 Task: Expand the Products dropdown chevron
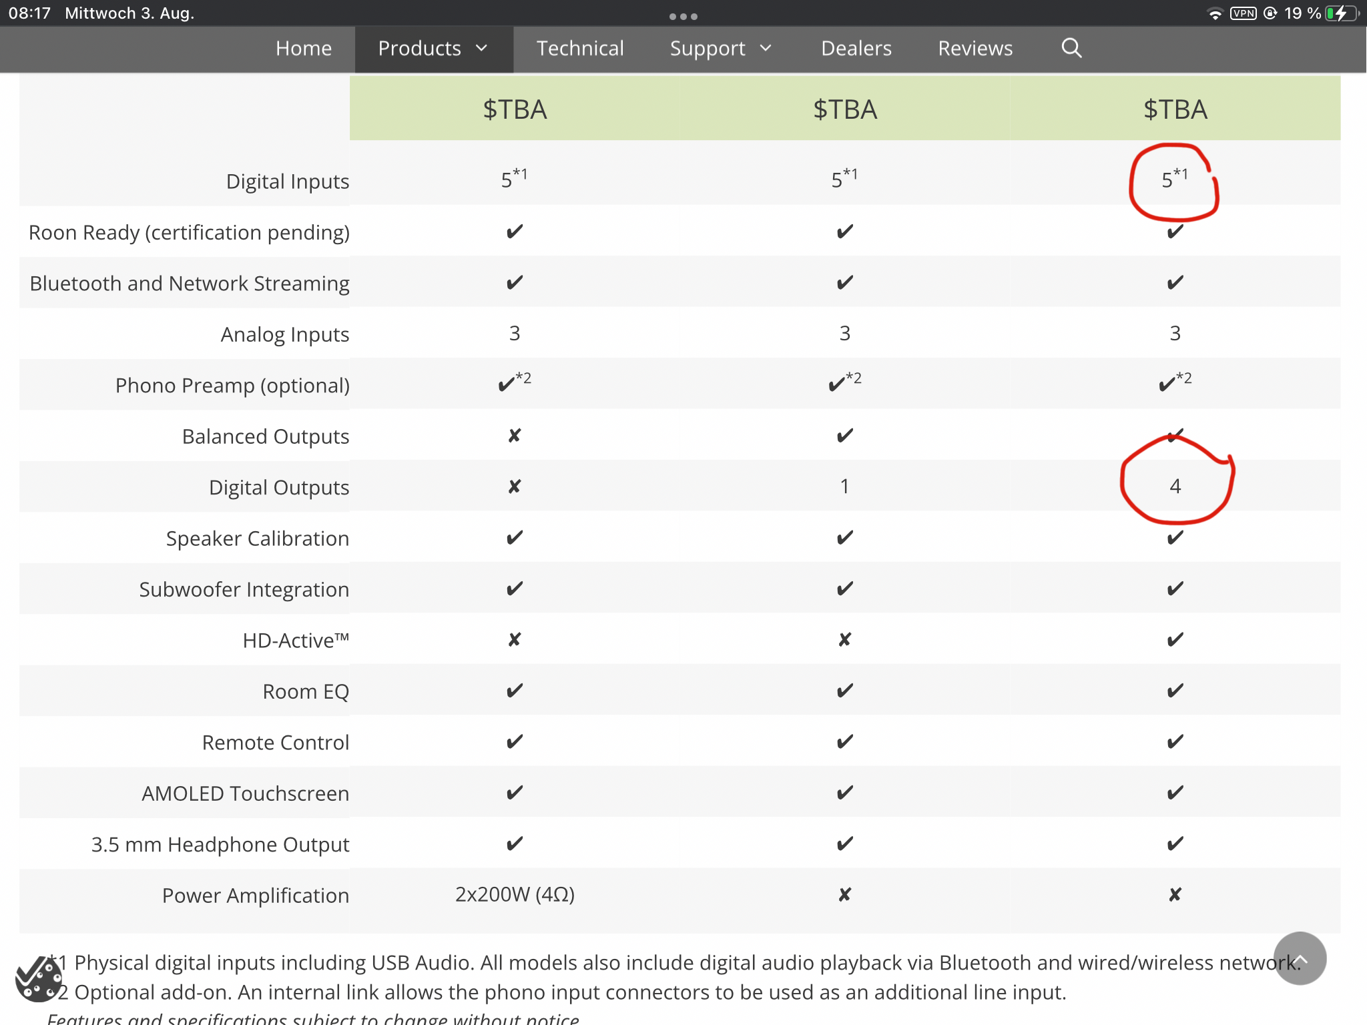[482, 48]
